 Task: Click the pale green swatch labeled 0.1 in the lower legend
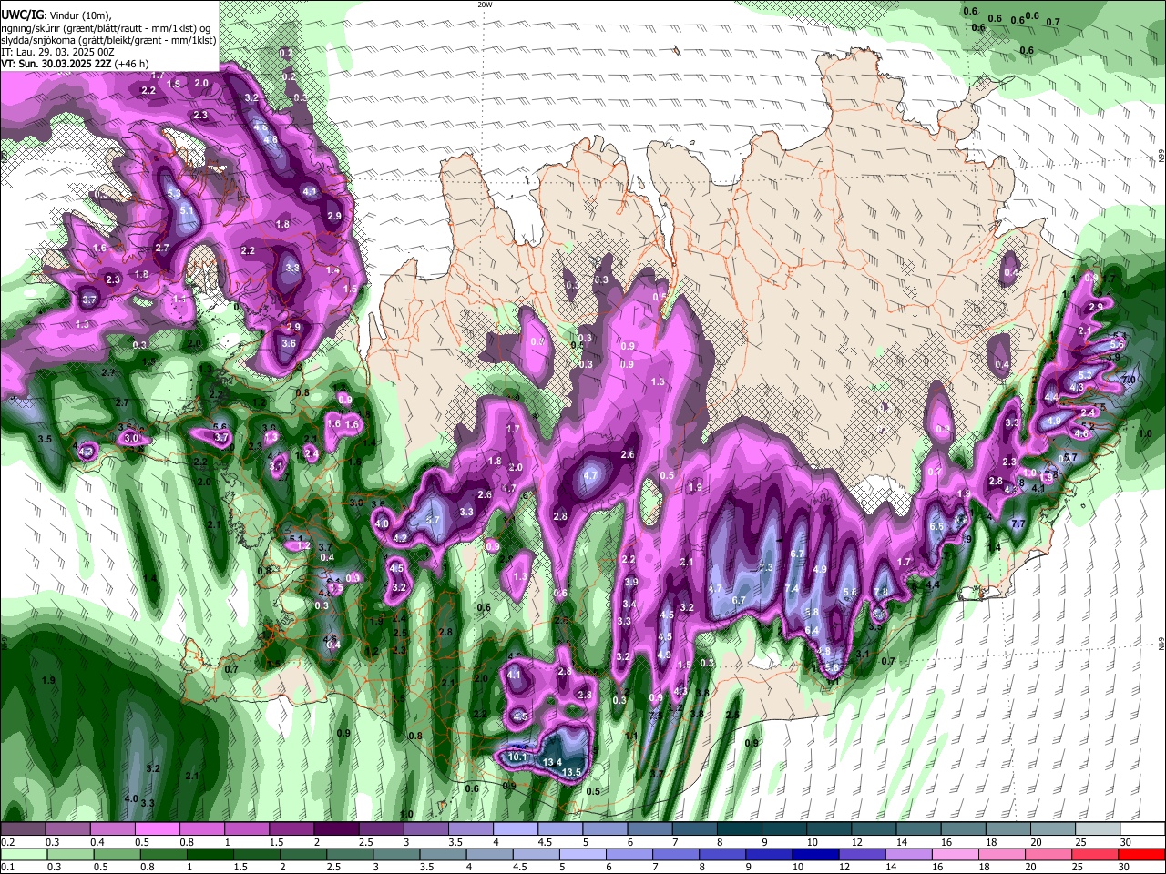tap(24, 854)
